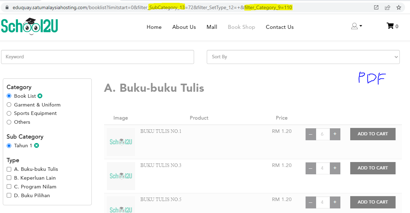Viewport: 410px width, 213px height.
Task: Click the Keyword search field
Action: coord(97,57)
